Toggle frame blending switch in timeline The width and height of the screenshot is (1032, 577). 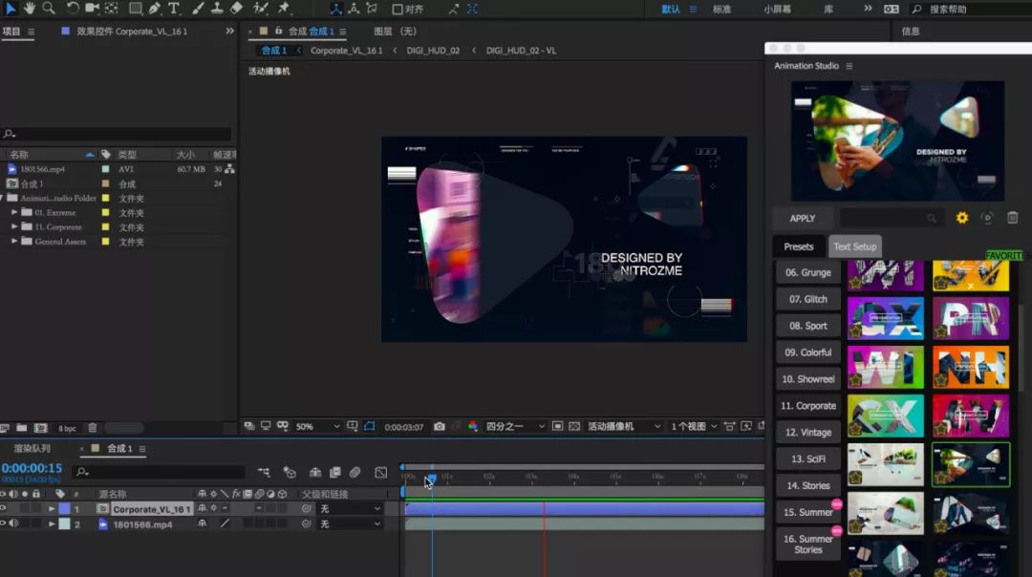tap(335, 472)
